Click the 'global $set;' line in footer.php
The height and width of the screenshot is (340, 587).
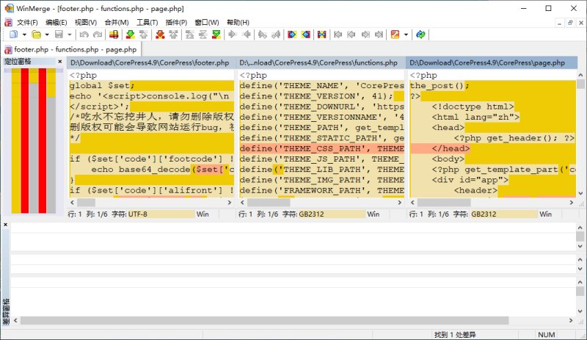coord(151,85)
